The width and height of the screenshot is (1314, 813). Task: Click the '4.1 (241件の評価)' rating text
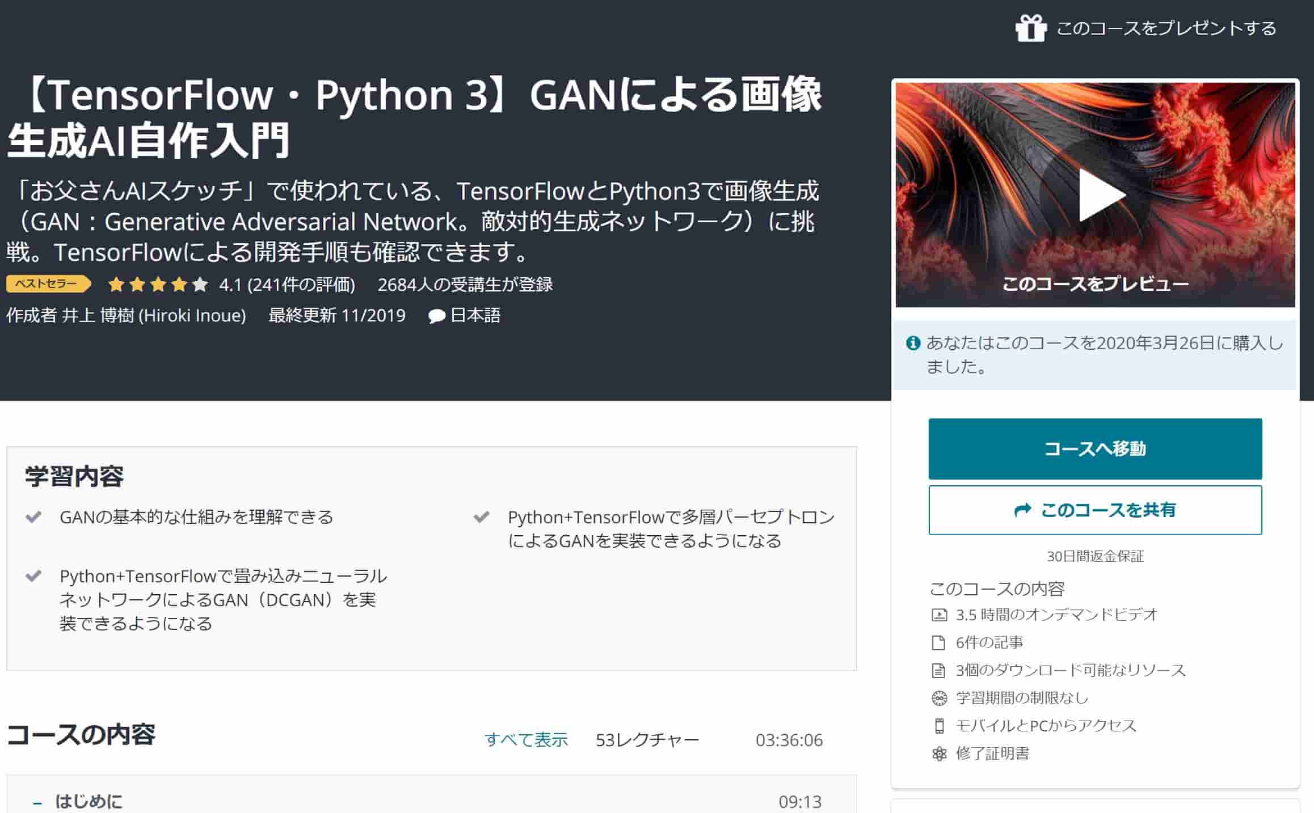click(x=287, y=284)
